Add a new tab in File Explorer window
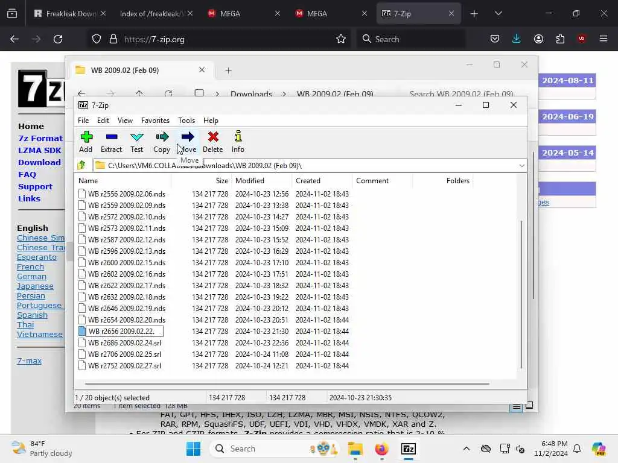Image resolution: width=618 pixels, height=463 pixels. pyautogui.click(x=228, y=71)
